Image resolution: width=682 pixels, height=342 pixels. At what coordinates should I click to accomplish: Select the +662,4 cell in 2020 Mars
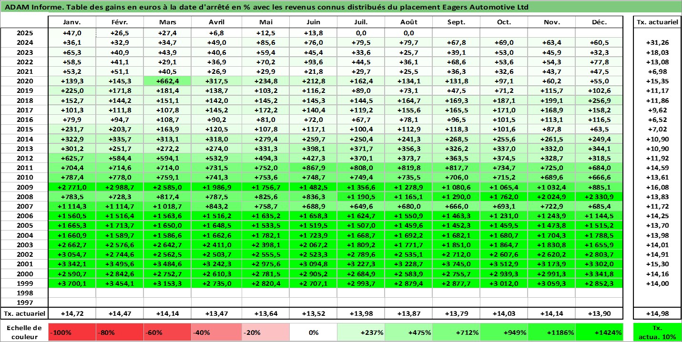click(167, 81)
